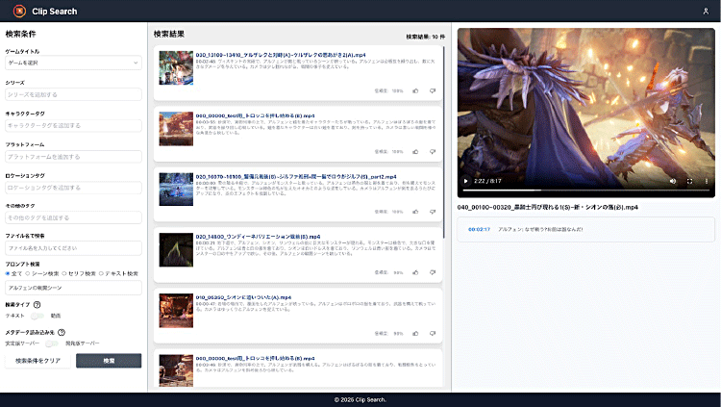The image size is (721, 407).
Task: Focus the シリーズ tag input
Action: click(x=74, y=94)
